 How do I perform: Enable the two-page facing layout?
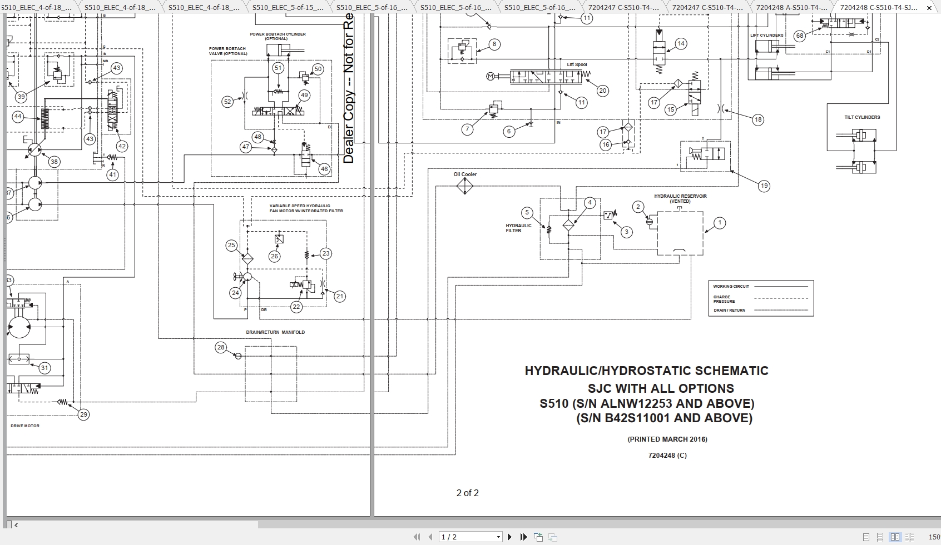click(x=894, y=537)
